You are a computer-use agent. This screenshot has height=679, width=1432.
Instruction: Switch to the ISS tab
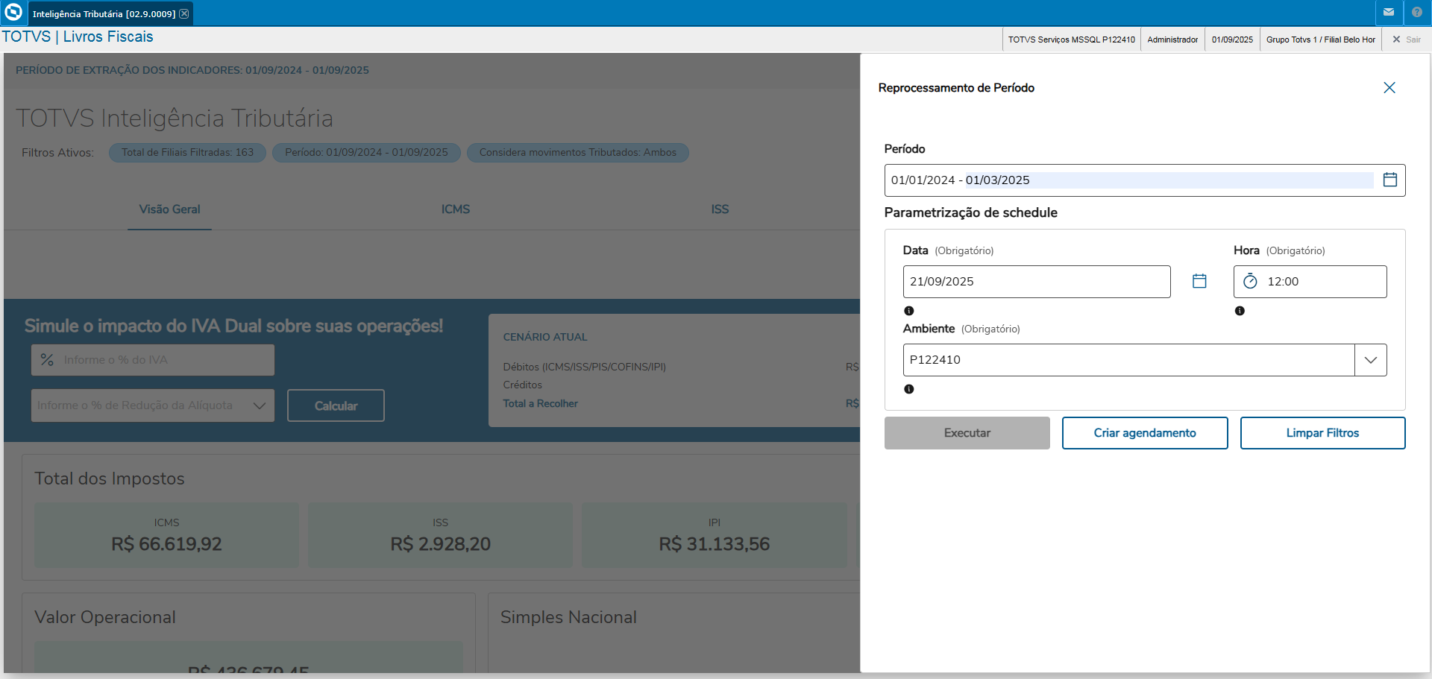[x=720, y=209]
